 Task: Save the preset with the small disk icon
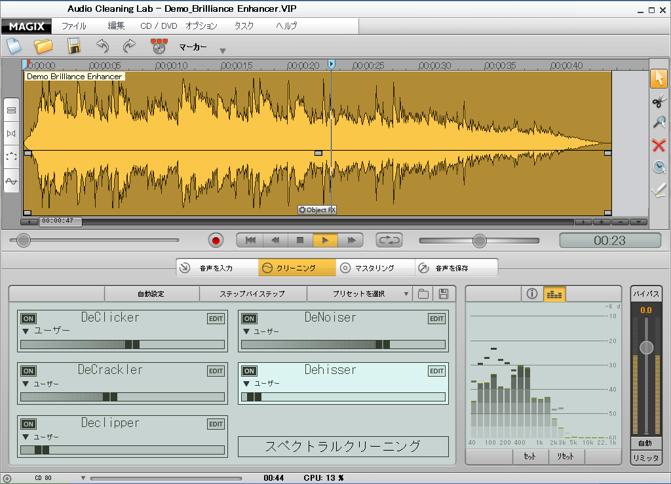coord(444,293)
